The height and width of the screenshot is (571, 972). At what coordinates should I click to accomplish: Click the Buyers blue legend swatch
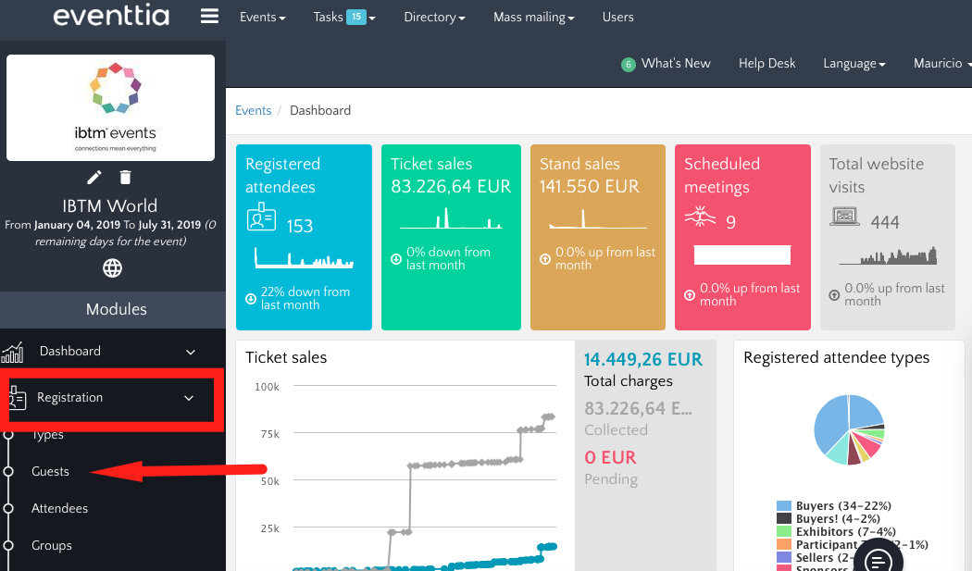784,506
